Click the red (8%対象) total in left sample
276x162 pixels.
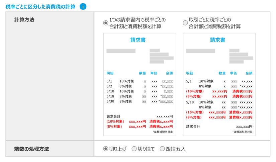tap(140, 127)
